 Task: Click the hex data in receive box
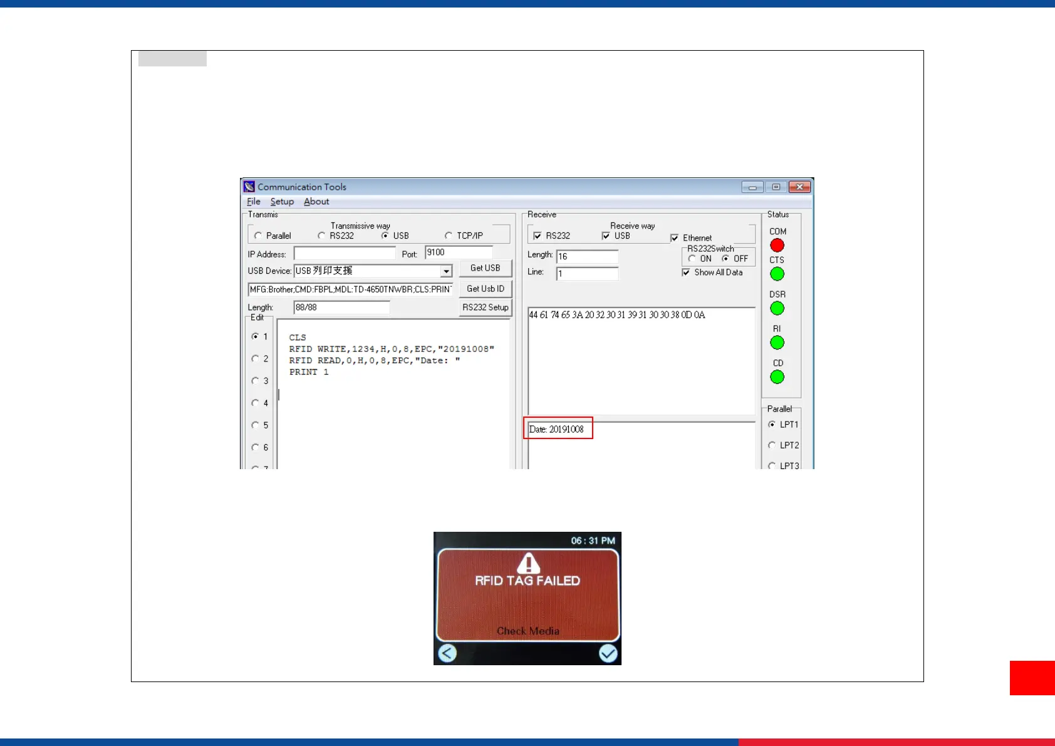617,315
